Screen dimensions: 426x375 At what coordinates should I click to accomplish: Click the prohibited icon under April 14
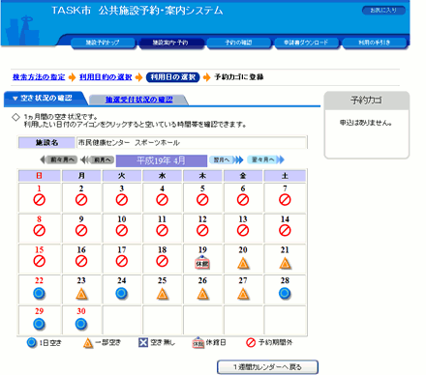pyautogui.click(x=285, y=231)
